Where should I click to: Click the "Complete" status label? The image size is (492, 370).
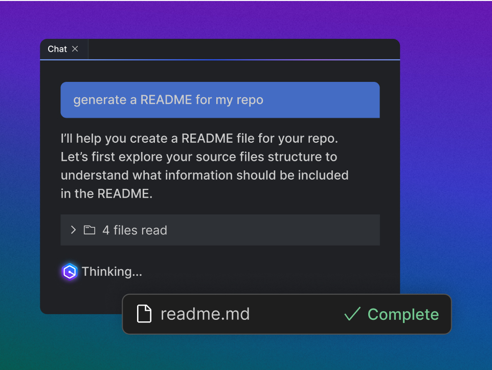coord(403,314)
